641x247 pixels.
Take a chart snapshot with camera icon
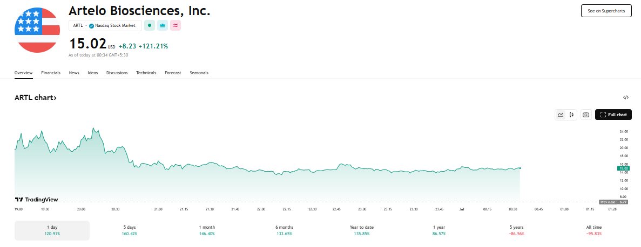586,115
